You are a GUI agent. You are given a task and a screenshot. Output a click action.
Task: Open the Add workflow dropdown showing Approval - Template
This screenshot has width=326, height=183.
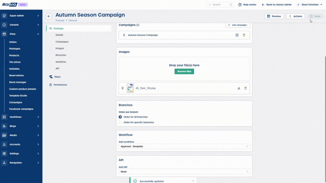coord(184,146)
